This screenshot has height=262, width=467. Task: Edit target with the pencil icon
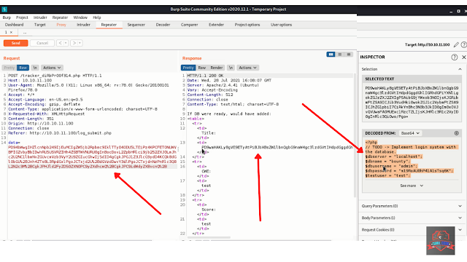(456, 45)
